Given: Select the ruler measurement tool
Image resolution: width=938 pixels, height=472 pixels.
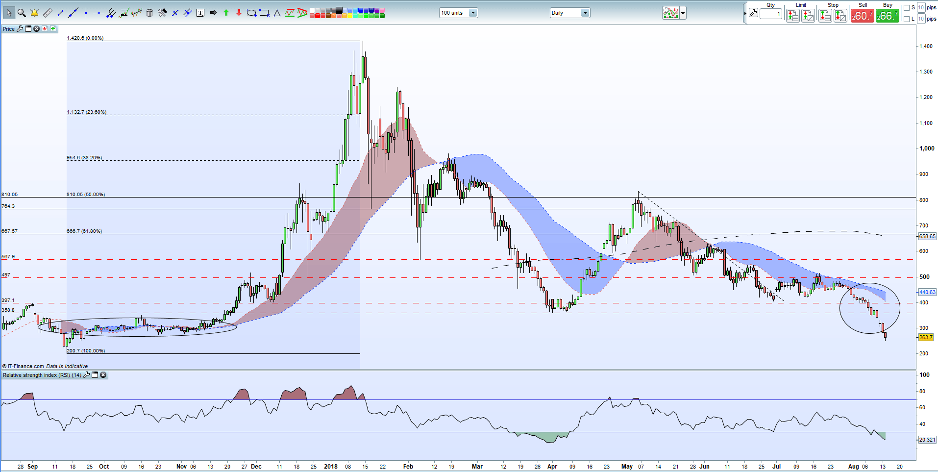Looking at the screenshot, I should tap(48, 13).
